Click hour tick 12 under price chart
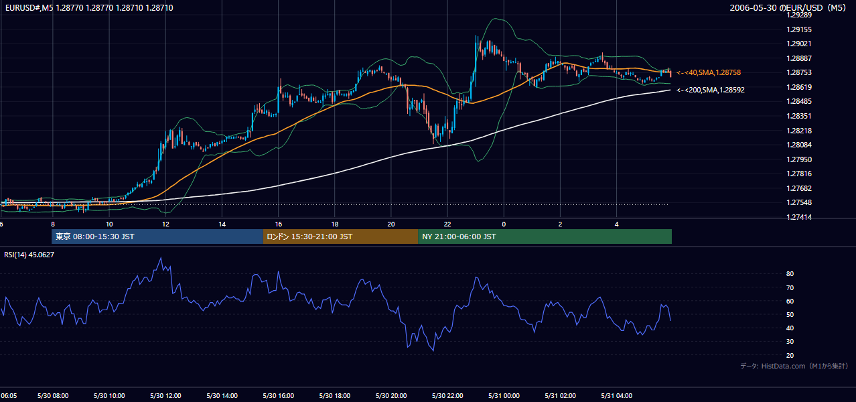Viewport: 856px width, 402px height. pyautogui.click(x=165, y=224)
